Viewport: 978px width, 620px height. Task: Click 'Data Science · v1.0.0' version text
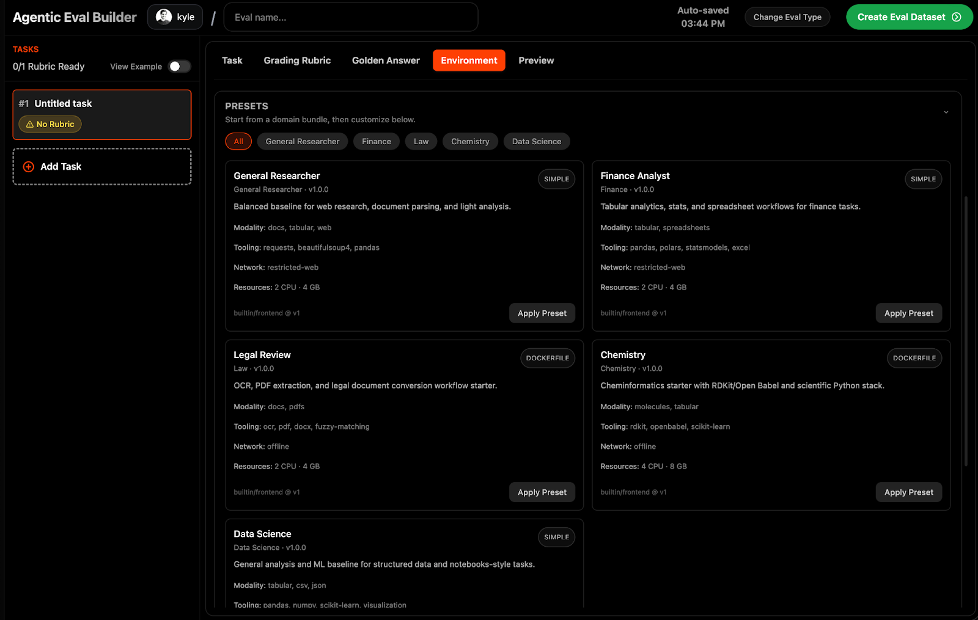pos(270,548)
